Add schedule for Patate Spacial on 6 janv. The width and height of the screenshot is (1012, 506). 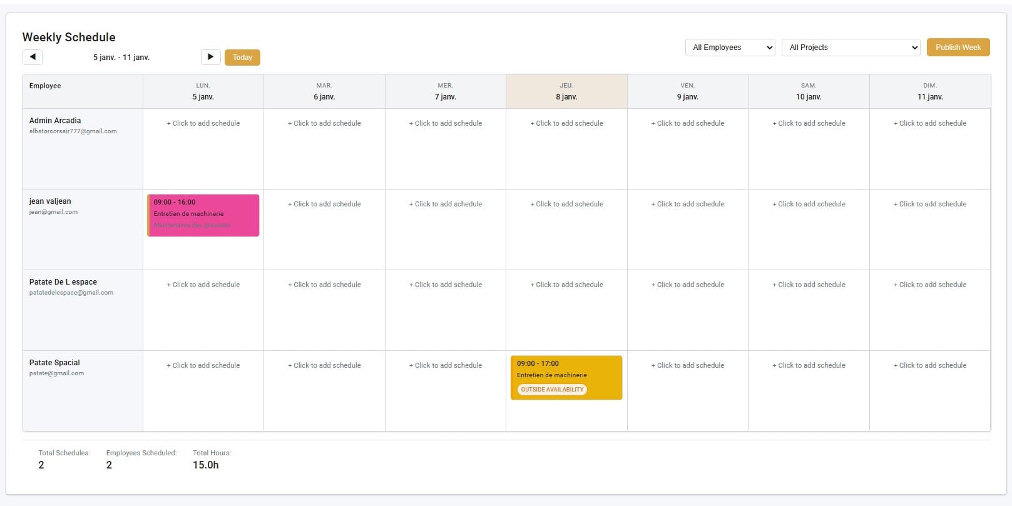click(x=324, y=365)
